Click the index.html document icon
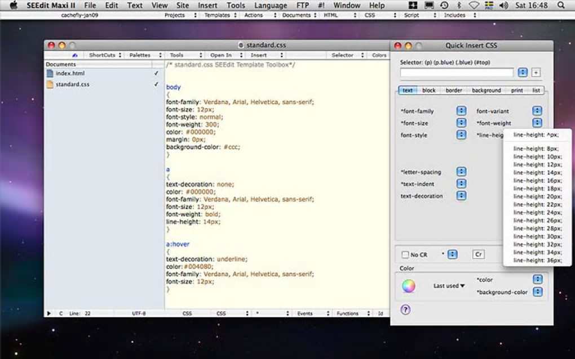This screenshot has width=575, height=359. click(50, 74)
